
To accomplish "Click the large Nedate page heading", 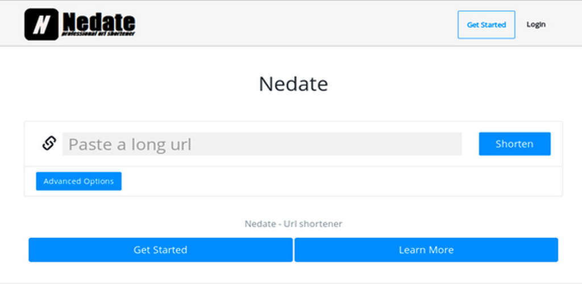I will [293, 84].
